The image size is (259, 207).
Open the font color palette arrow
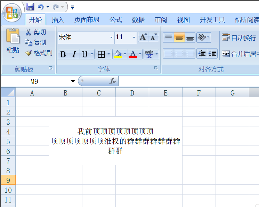[140, 54]
